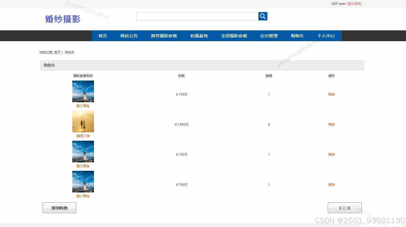This screenshot has height=227, width=406.
Task: Open the 网站公告 navigation tab
Action: [x=129, y=36]
